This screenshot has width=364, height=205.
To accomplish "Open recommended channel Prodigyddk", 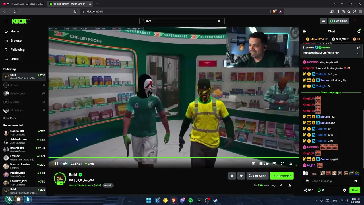I will tap(24, 174).
